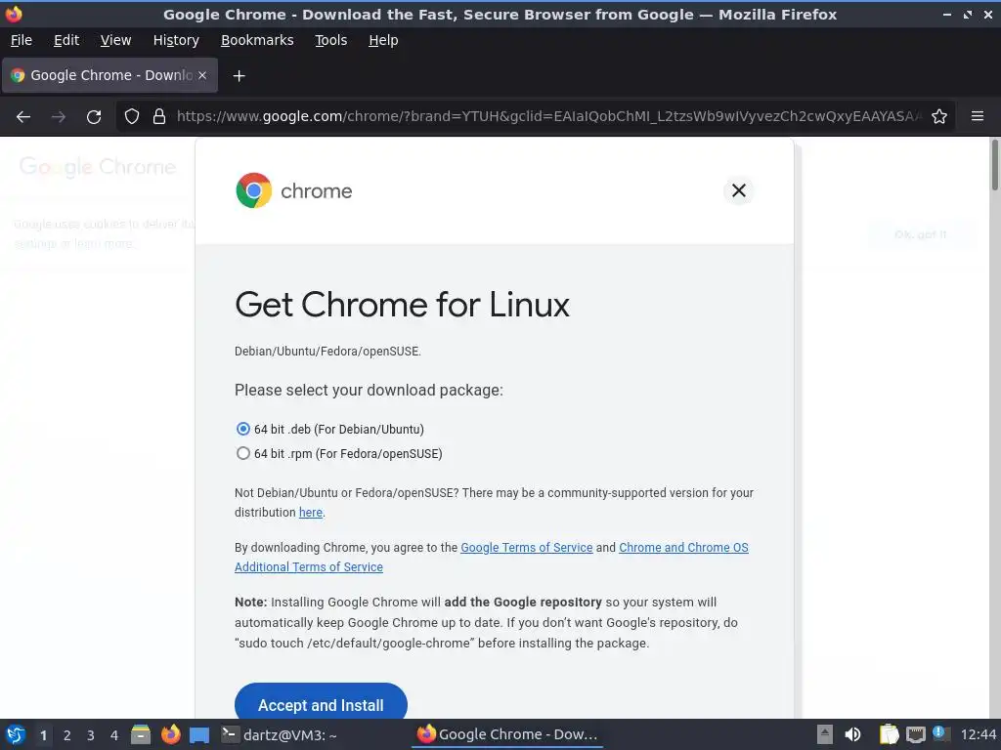The width and height of the screenshot is (1001, 750).
Task: Open the View menu
Action: click(x=115, y=40)
